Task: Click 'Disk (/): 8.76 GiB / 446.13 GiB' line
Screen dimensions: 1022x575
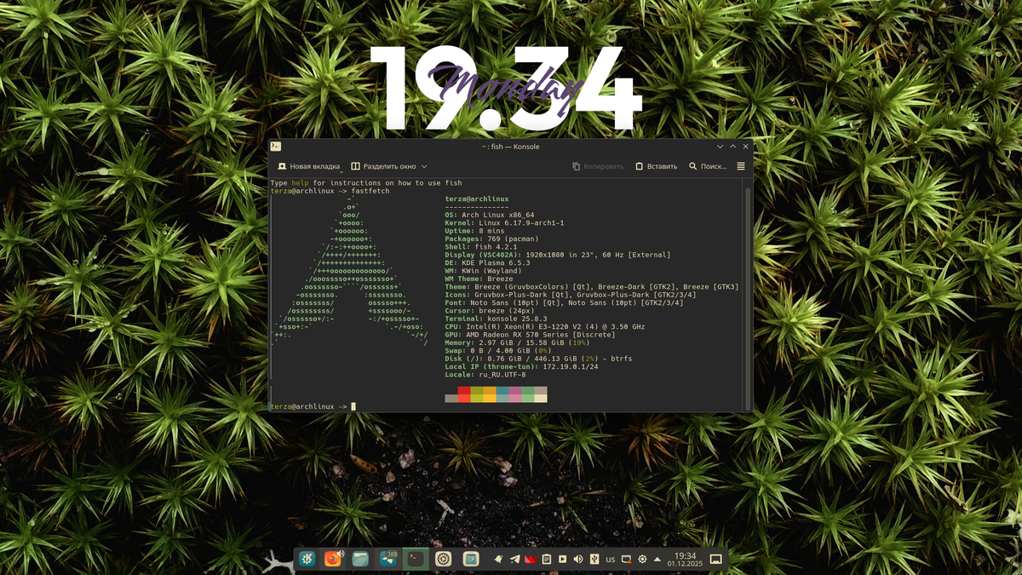Action: point(538,358)
